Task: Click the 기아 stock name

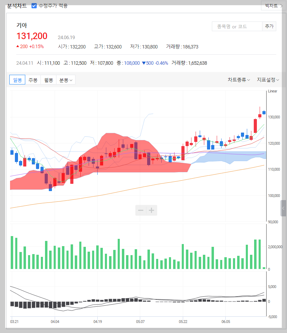Action: (x=22, y=25)
